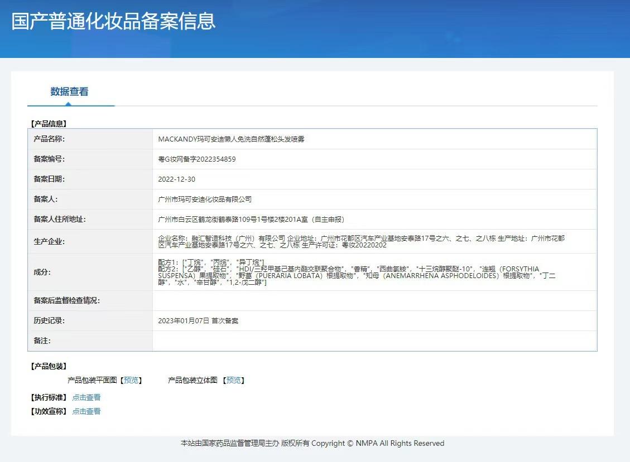Click the 【功效宣称】 label
The image size is (630, 462).
point(49,411)
